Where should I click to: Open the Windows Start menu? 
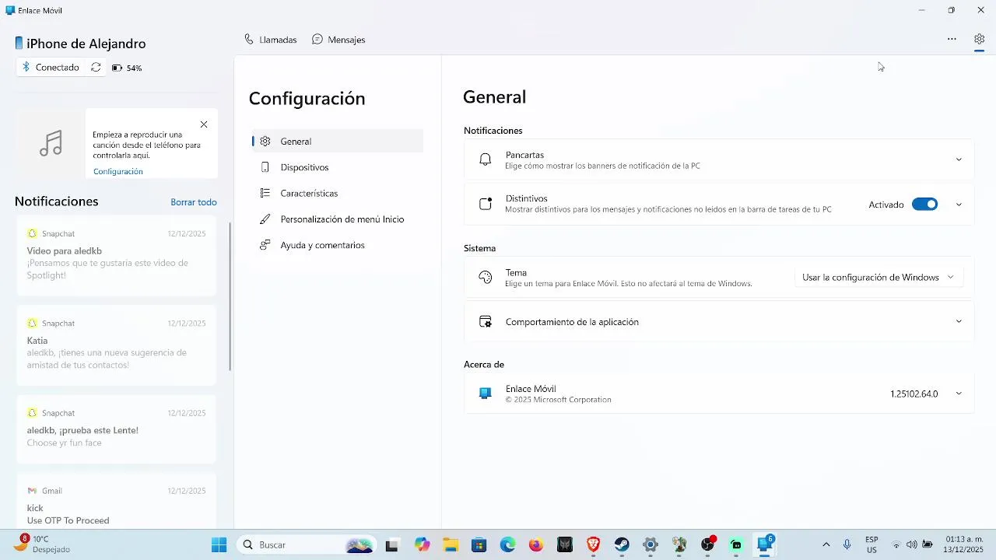[x=219, y=545]
